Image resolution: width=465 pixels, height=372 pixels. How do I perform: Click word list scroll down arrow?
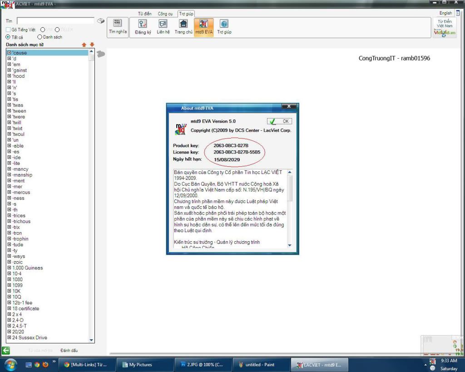click(91, 340)
